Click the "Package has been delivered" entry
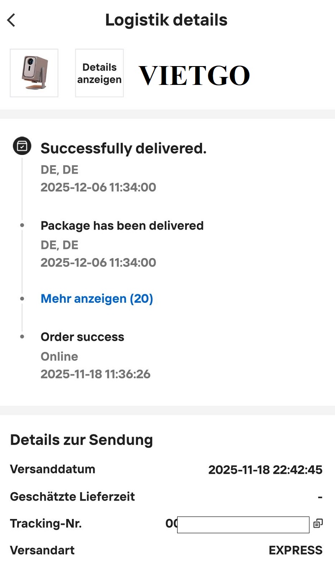This screenshot has height=583, width=335. (x=122, y=225)
